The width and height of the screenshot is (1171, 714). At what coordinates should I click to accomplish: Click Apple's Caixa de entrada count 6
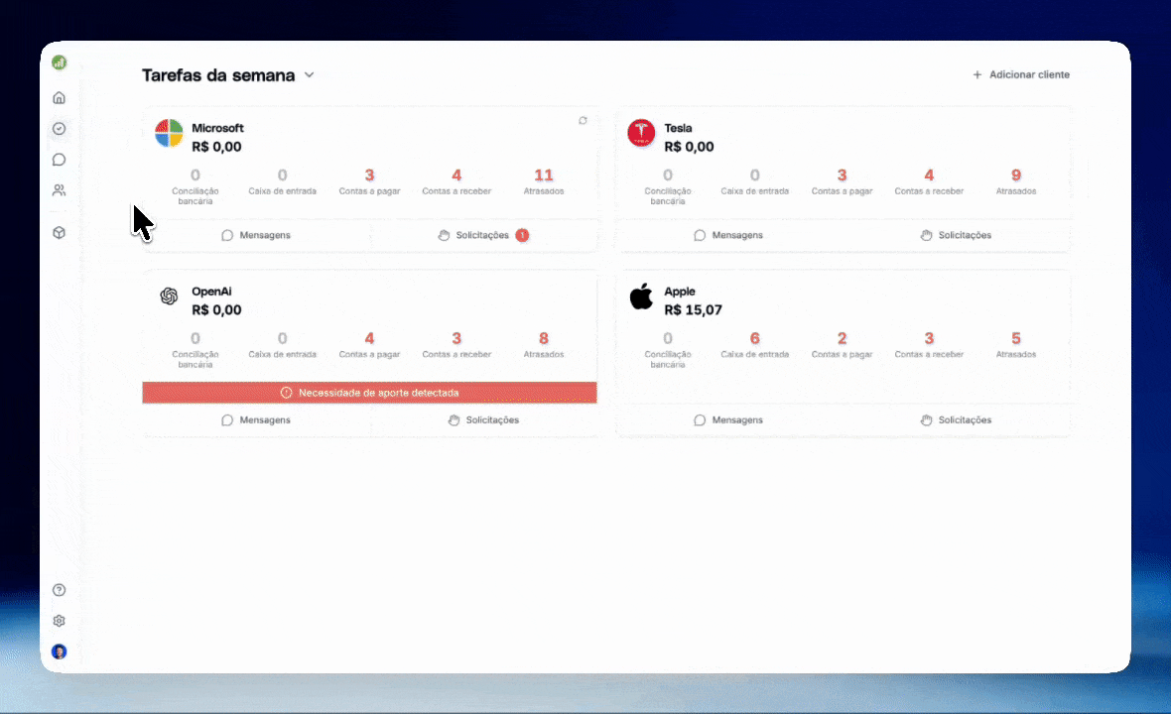[x=755, y=339]
